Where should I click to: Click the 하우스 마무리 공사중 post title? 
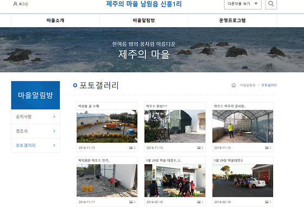pos(230,106)
